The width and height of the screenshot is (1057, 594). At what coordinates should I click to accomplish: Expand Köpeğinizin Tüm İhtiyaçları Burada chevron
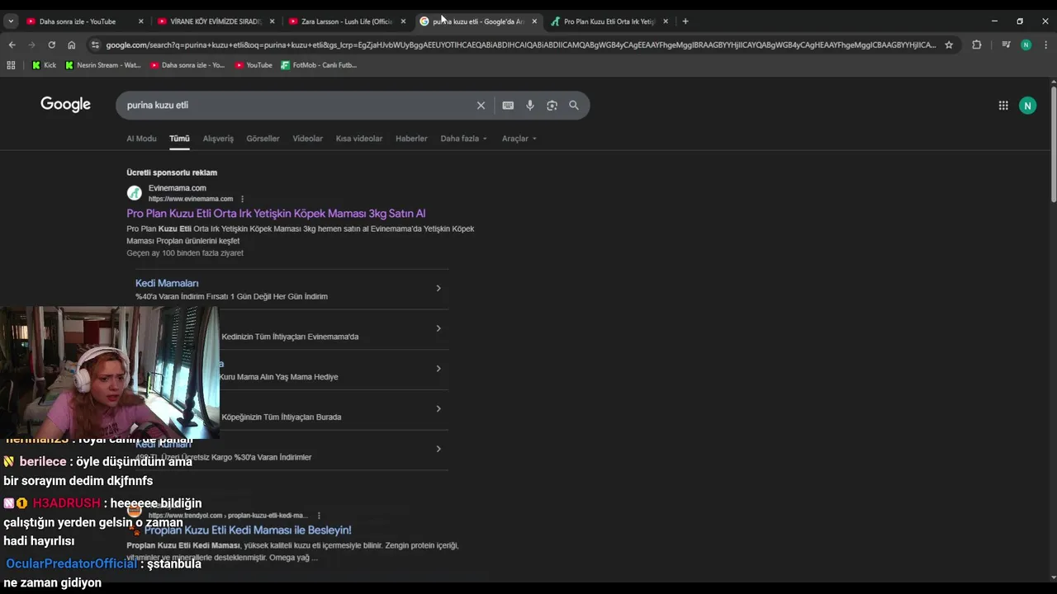[x=438, y=408]
